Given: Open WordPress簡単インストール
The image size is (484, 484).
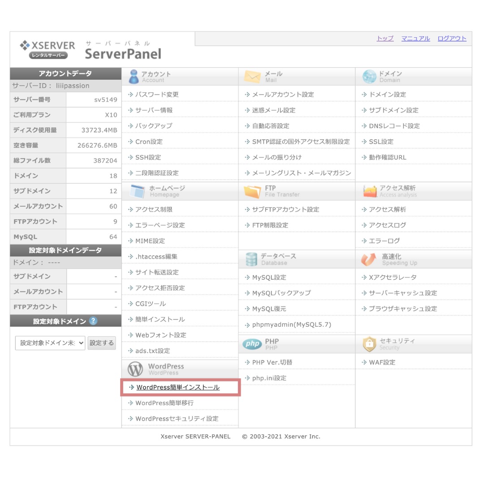Looking at the screenshot, I should (178, 387).
